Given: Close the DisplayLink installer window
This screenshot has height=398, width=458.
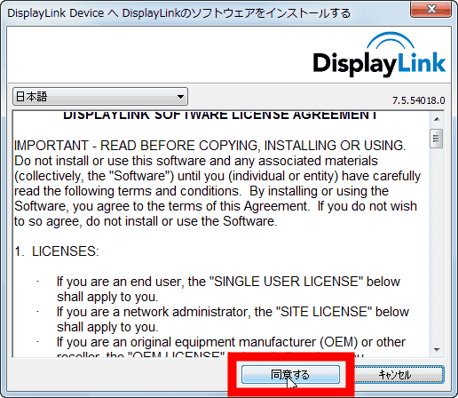Looking at the screenshot, I should pos(430,9).
